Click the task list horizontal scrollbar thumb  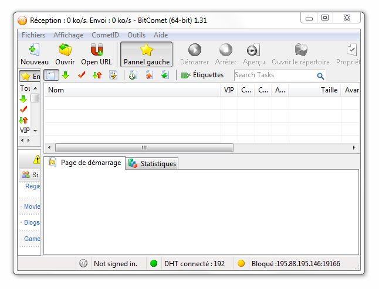(x=144, y=147)
